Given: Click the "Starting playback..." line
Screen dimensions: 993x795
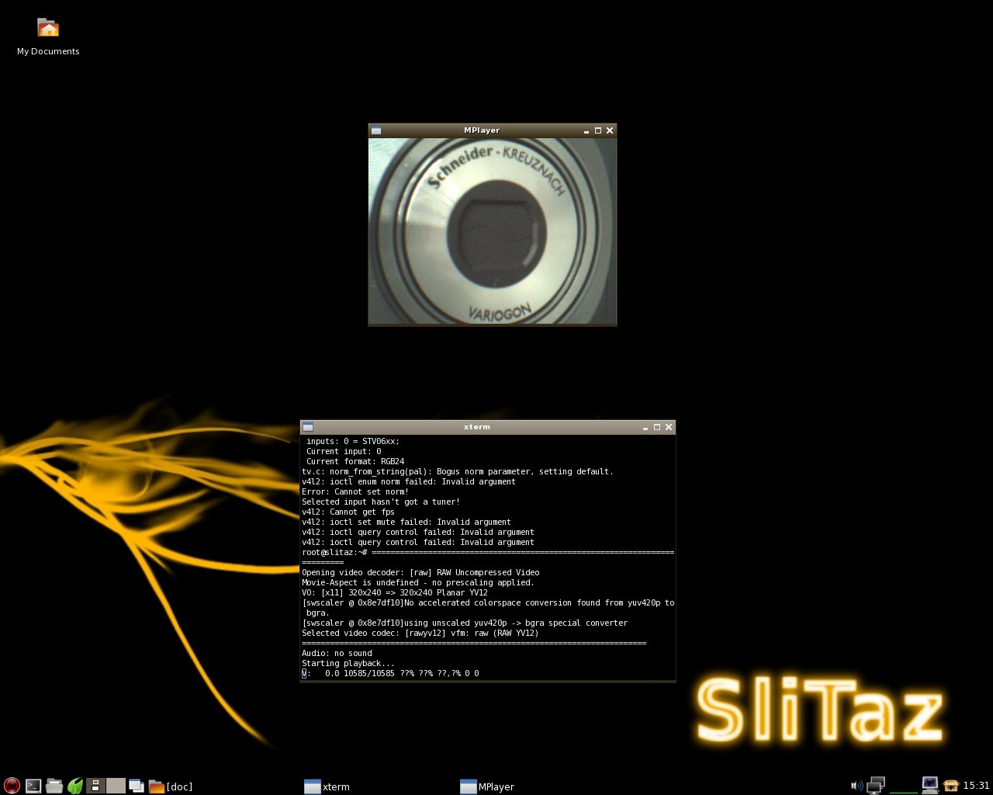Looking at the screenshot, I should 348,663.
